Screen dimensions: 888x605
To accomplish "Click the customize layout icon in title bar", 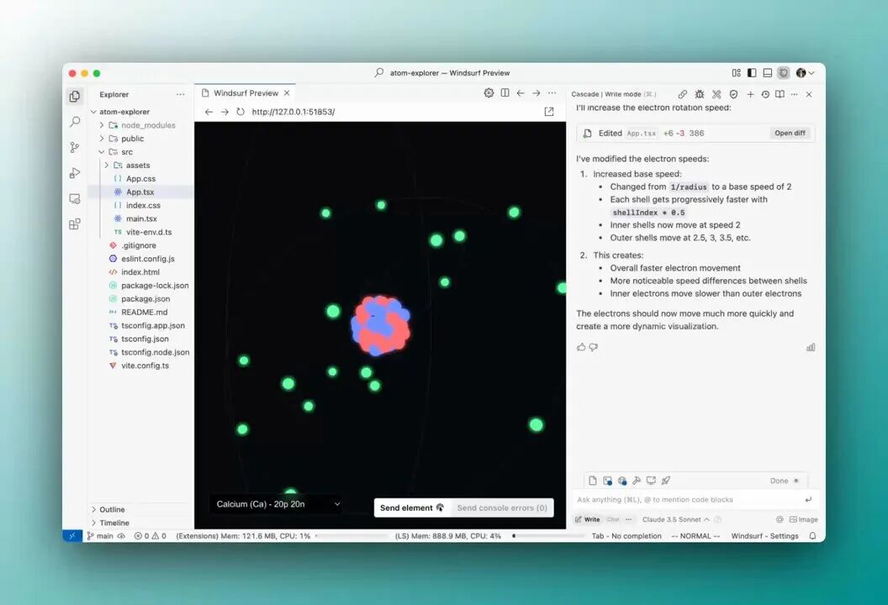I will coord(737,73).
